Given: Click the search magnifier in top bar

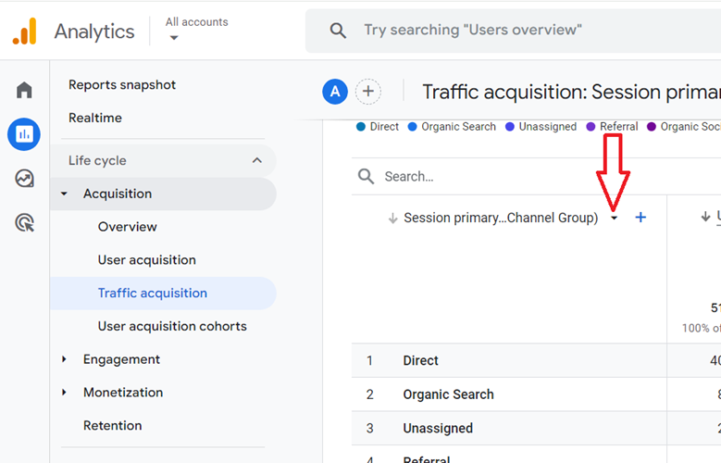Looking at the screenshot, I should pyautogui.click(x=338, y=31).
